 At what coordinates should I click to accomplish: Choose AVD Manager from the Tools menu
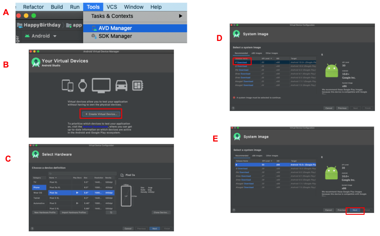point(135,28)
